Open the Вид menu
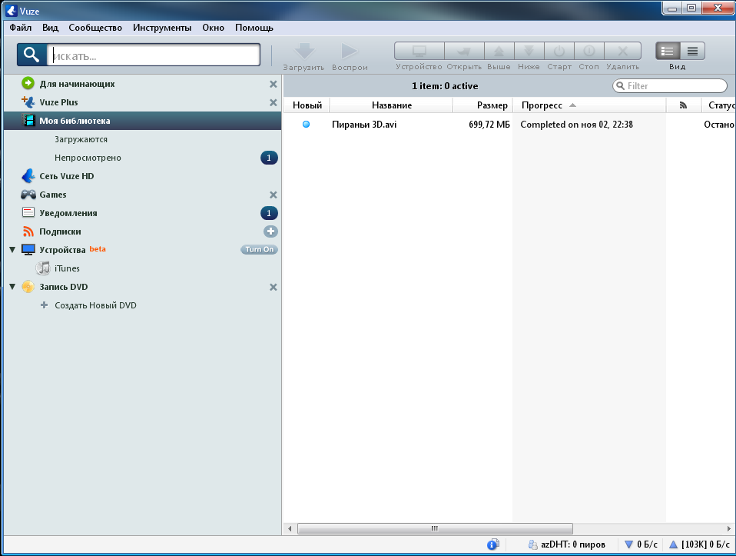Image resolution: width=736 pixels, height=556 pixels. [50, 28]
